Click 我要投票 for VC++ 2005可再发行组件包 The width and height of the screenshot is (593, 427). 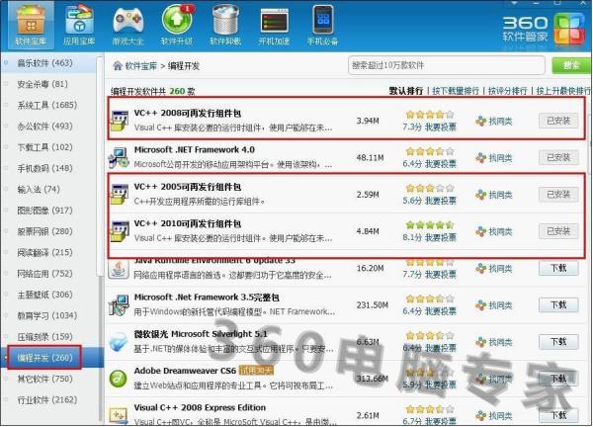[441, 201]
